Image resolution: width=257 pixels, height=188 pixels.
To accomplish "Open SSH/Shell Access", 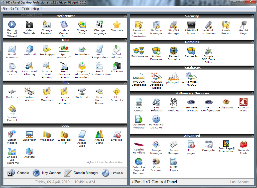I will [191, 25].
